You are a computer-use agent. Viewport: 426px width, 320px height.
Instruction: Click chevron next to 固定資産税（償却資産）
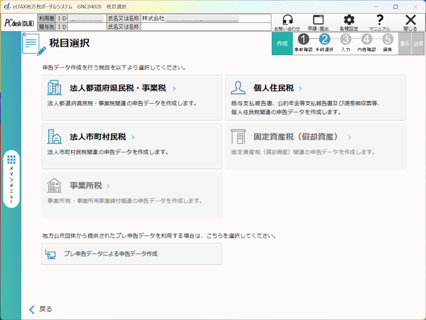pos(350,137)
